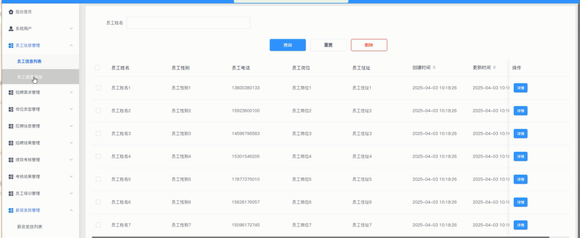Click the 员工岗位 column header
This screenshot has width=580, height=238.
301,68
